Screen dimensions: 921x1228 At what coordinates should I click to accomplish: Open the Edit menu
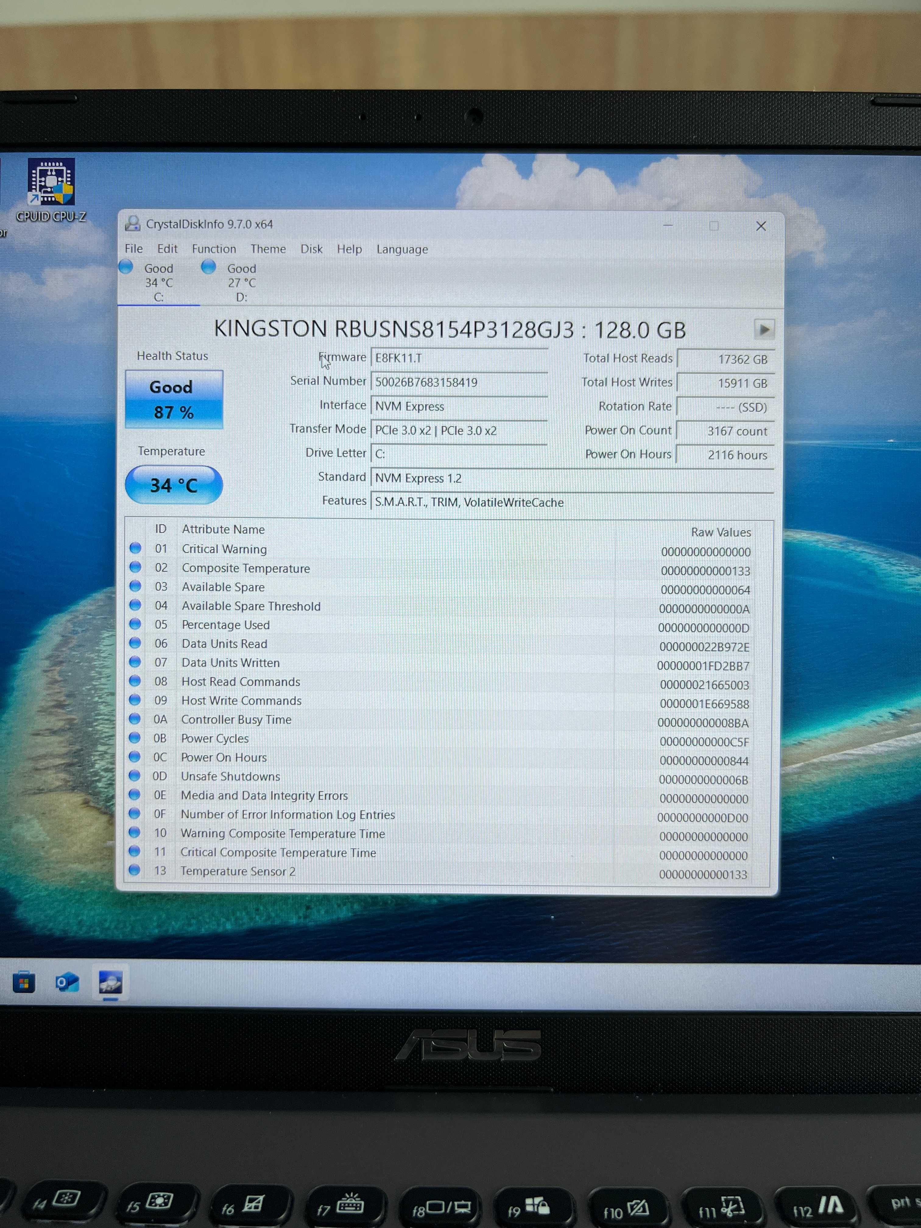click(167, 249)
